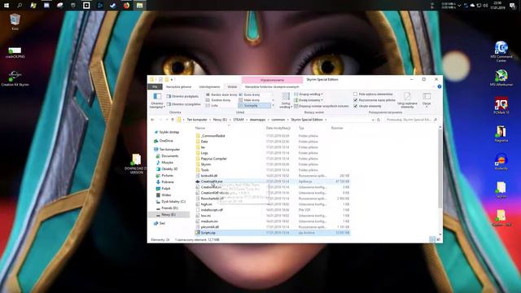
Task: Select the Papyrus Compiler folder row
Action: click(273, 159)
